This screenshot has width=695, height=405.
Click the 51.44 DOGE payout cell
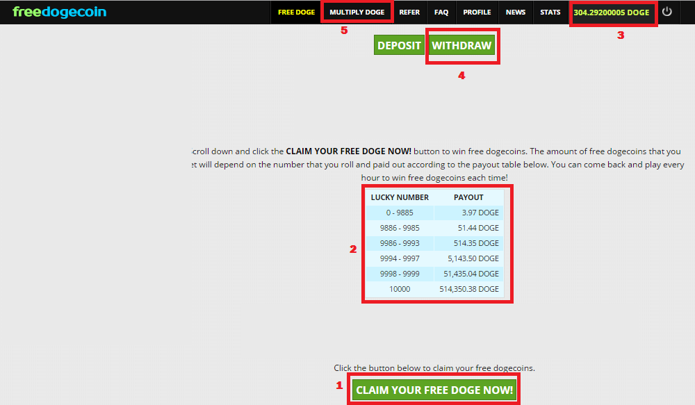[x=468, y=228]
